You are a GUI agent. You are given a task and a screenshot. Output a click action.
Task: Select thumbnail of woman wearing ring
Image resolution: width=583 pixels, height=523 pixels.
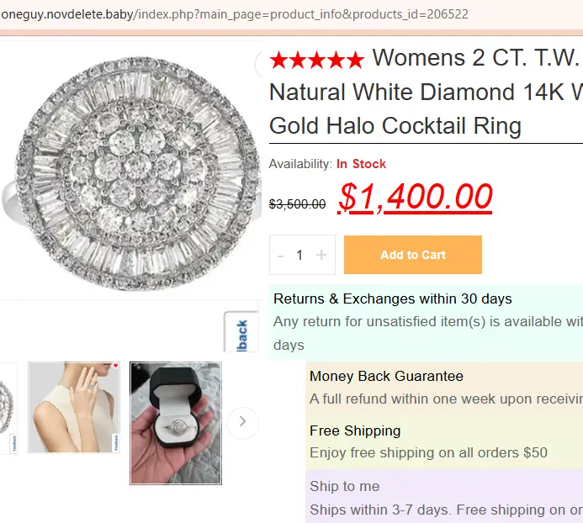click(74, 408)
